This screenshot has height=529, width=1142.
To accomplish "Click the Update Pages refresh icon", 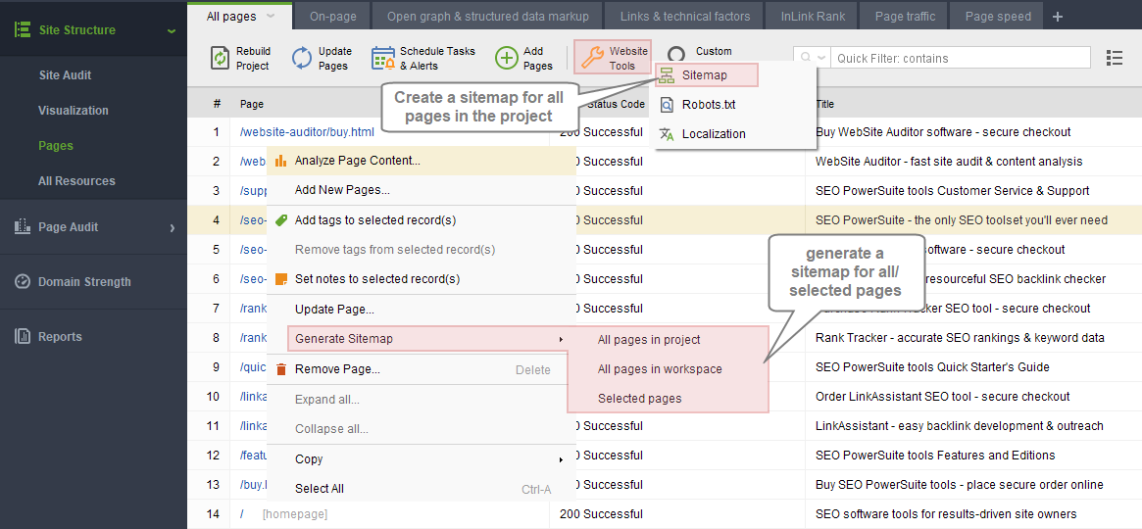I will tap(302, 58).
